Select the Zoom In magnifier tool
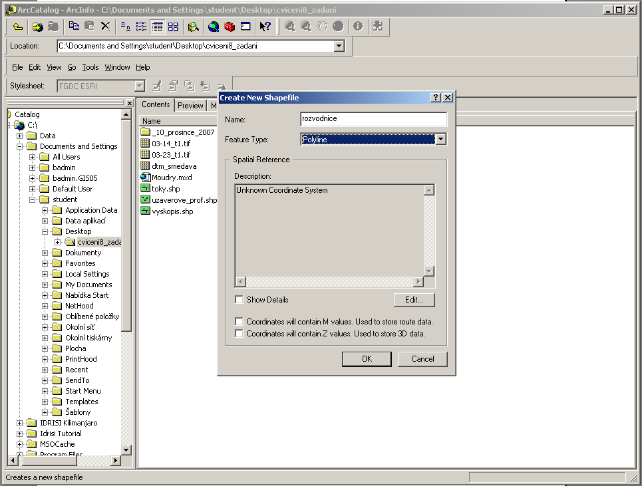 click(x=289, y=27)
